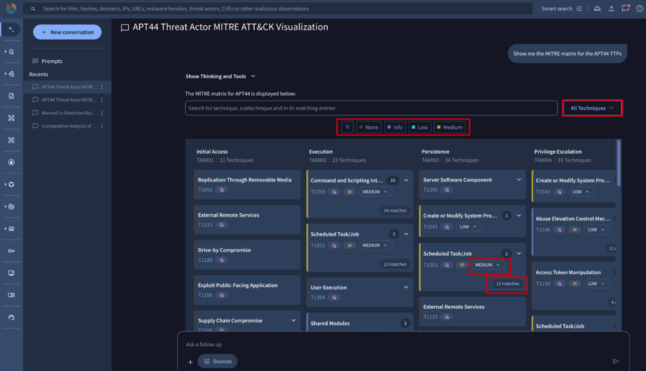The image size is (646, 371).
Task: Click the upload icon in top bar
Action: tap(611, 9)
